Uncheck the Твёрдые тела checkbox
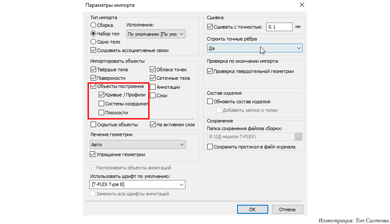The height and width of the screenshot is (224, 390). point(93,69)
